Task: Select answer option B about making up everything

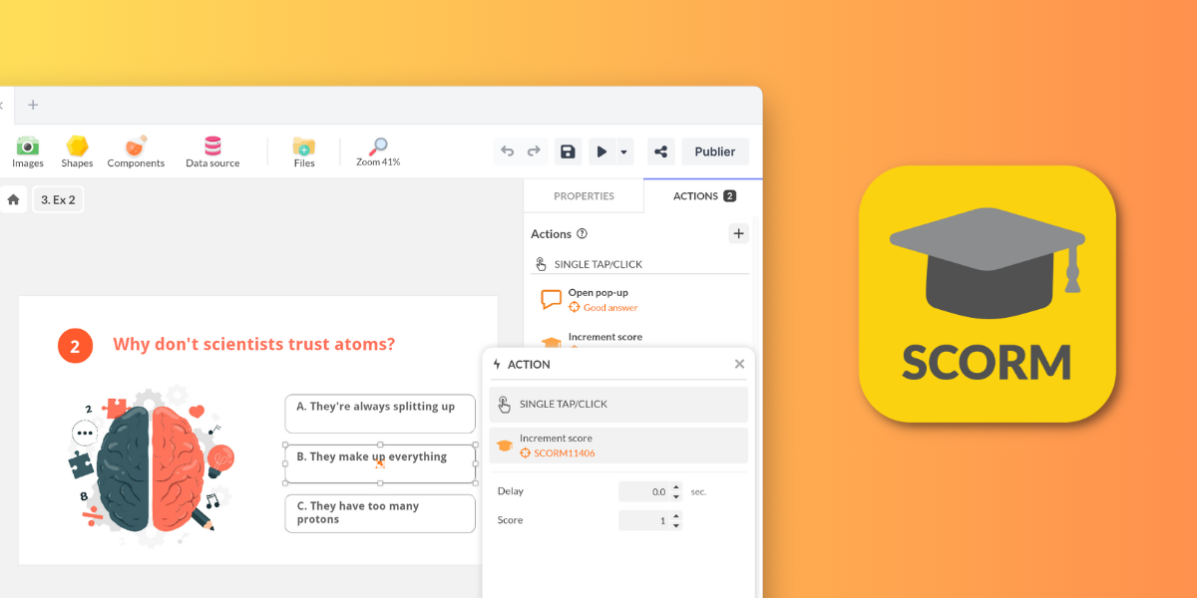Action: [x=379, y=463]
